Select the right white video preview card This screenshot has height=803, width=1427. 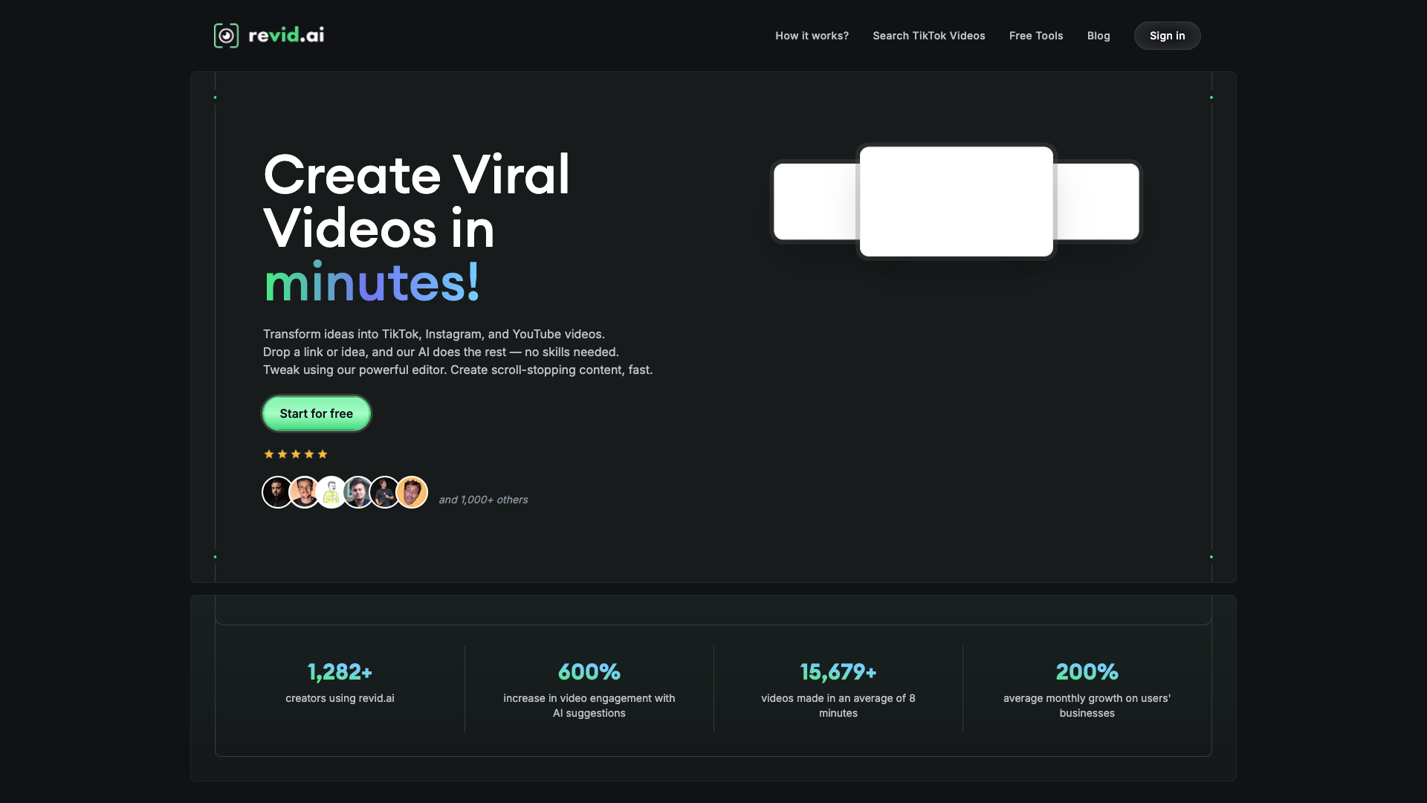tap(1097, 201)
